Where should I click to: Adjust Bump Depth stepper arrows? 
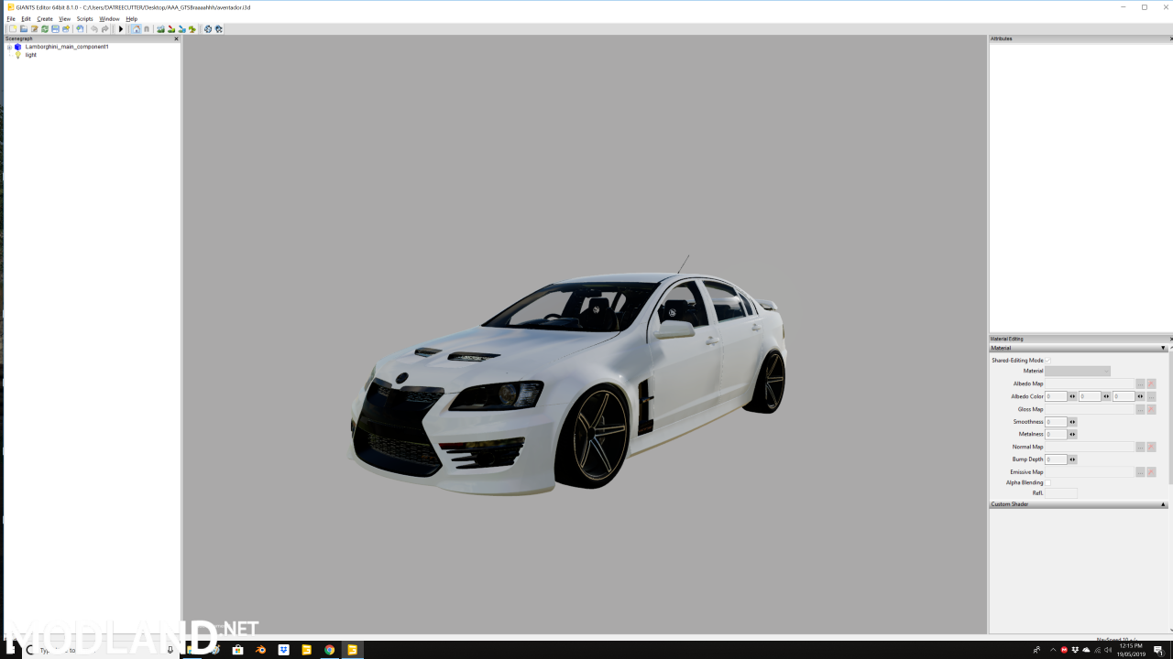(x=1072, y=459)
